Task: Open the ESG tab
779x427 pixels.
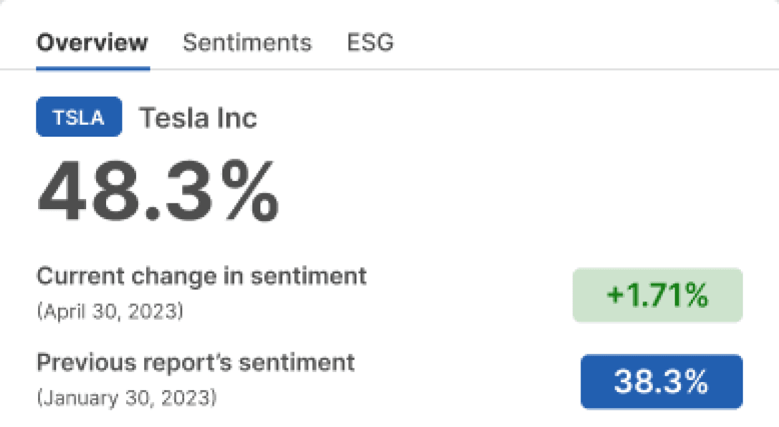Action: (370, 43)
